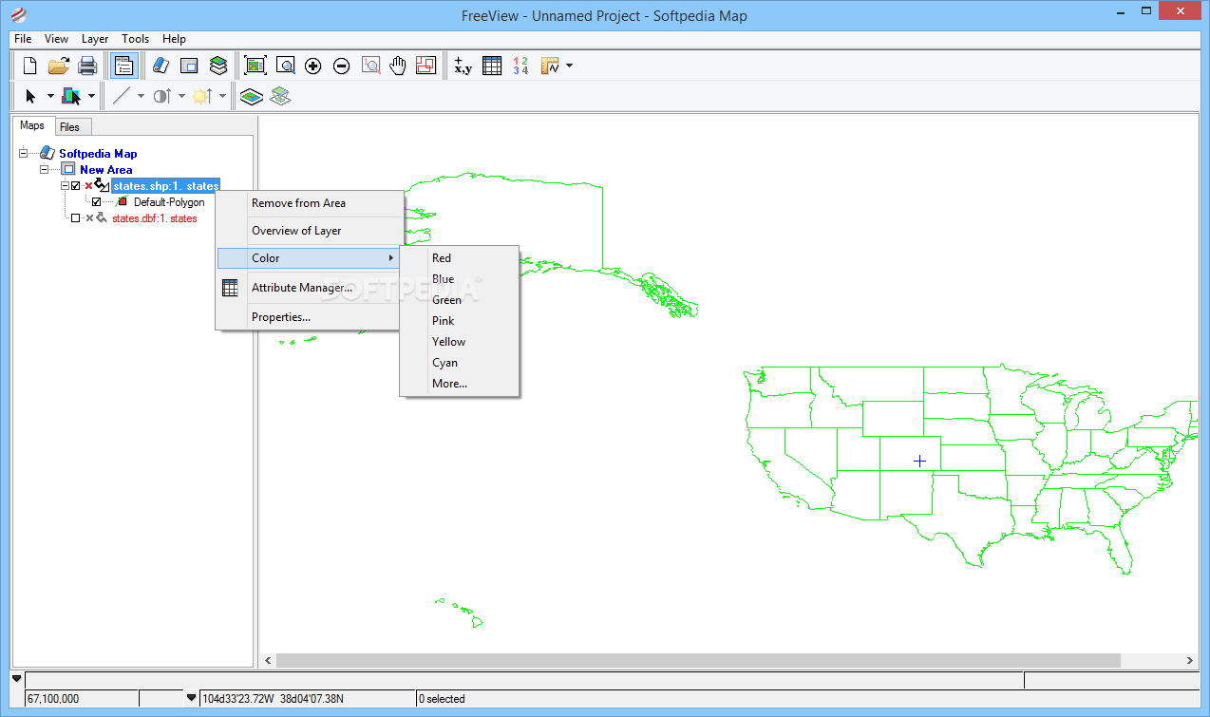
Task: Click the Zoom Out minus icon
Action: click(x=342, y=66)
